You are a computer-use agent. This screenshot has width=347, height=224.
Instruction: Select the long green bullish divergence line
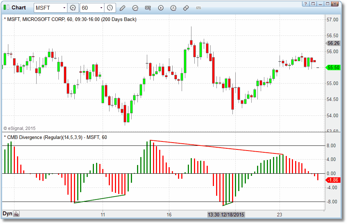click(x=100, y=199)
